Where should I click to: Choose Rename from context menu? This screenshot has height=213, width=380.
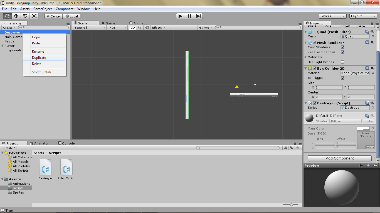coord(44,52)
